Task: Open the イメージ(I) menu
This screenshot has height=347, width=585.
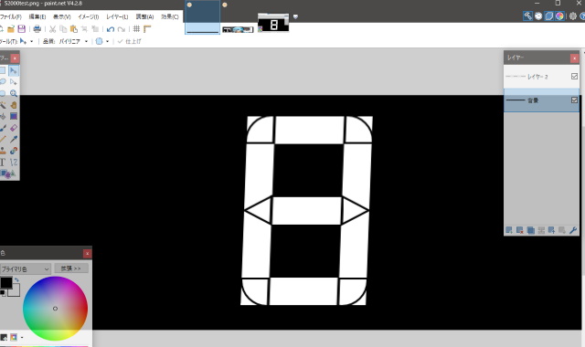Action: coord(88,16)
